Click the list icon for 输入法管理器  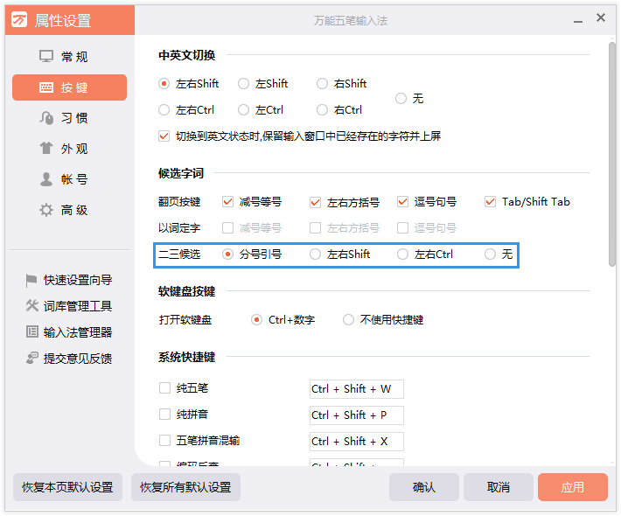(32, 331)
